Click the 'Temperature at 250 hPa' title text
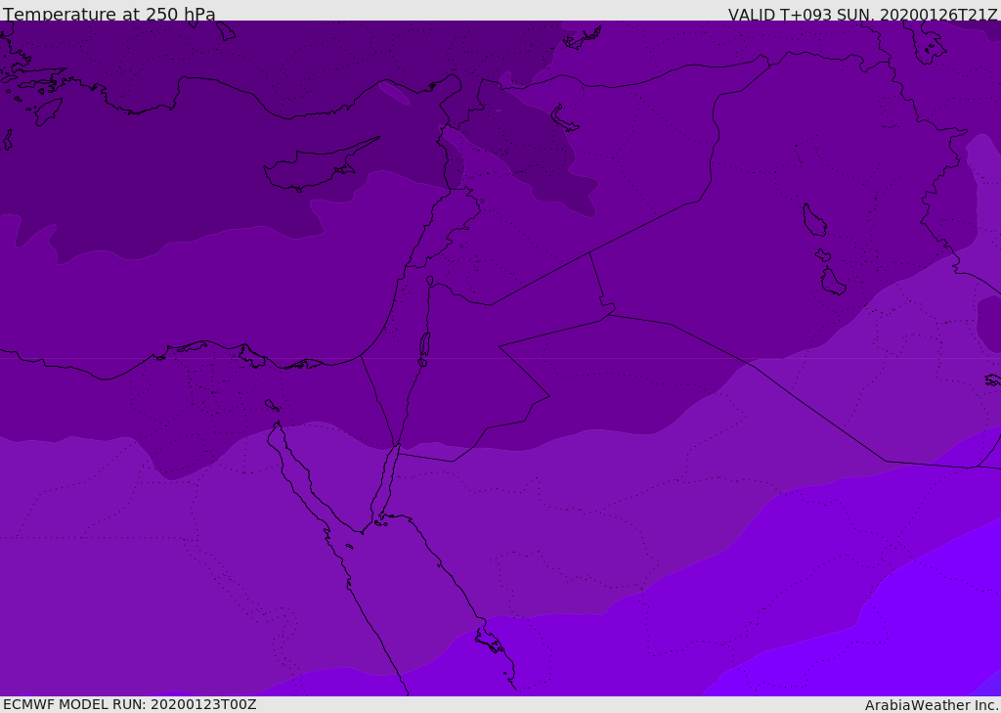The width and height of the screenshot is (1001, 713). (x=109, y=14)
